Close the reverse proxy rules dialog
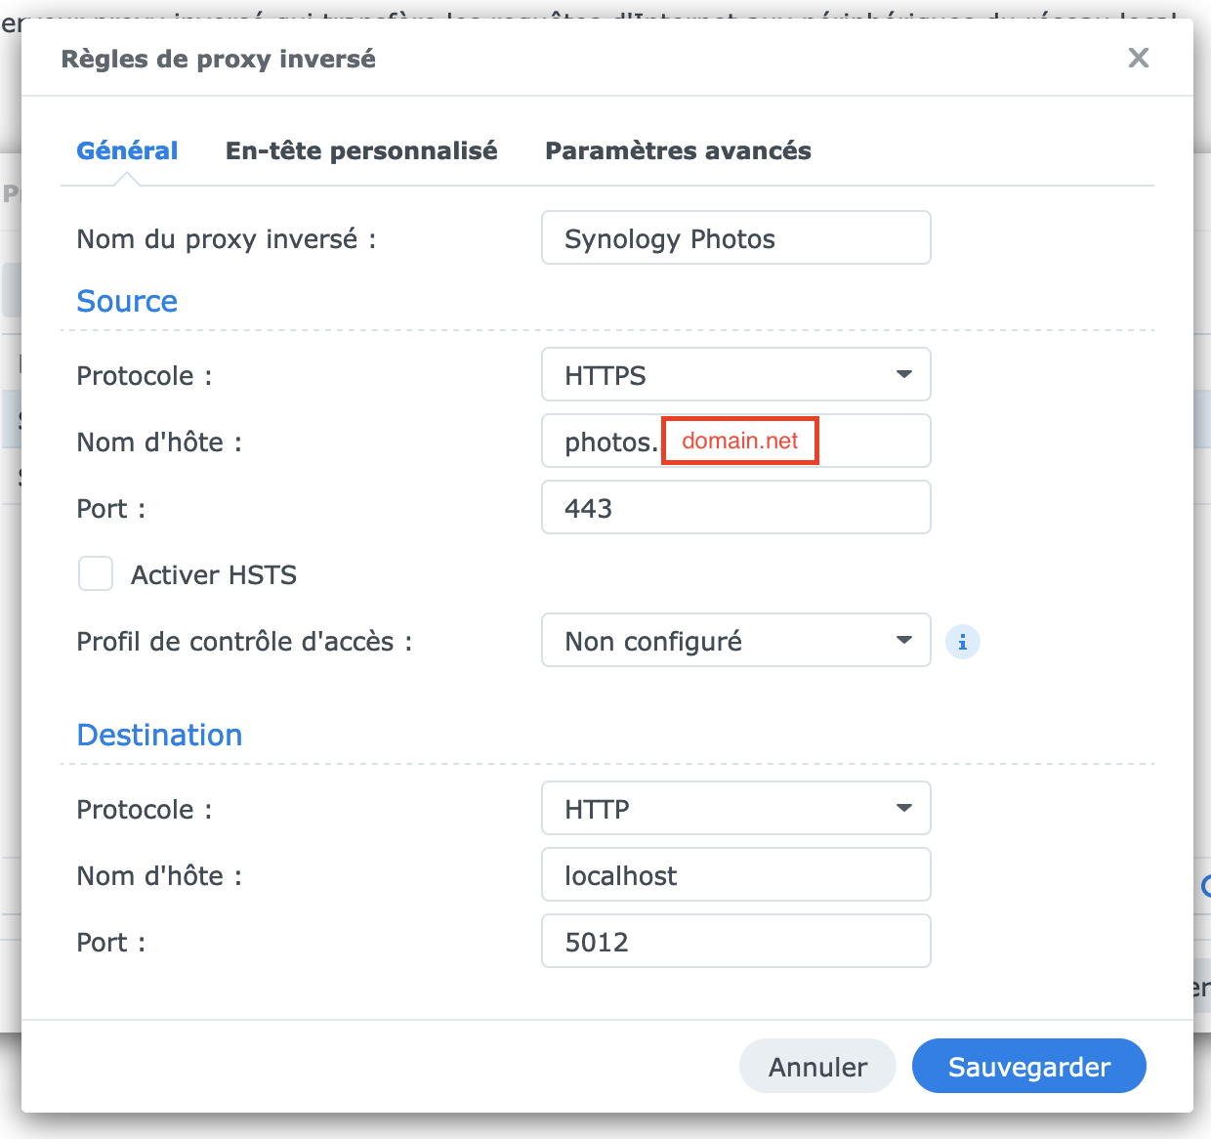This screenshot has width=1211, height=1139. [1138, 59]
